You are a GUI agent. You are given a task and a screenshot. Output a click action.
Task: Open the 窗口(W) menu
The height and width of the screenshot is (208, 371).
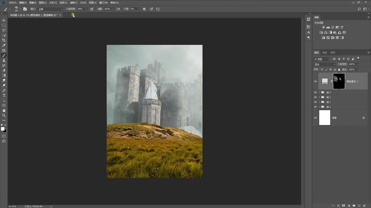103,3
